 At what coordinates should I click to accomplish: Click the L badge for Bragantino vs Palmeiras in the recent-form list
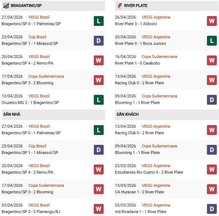(x=99, y=21)
